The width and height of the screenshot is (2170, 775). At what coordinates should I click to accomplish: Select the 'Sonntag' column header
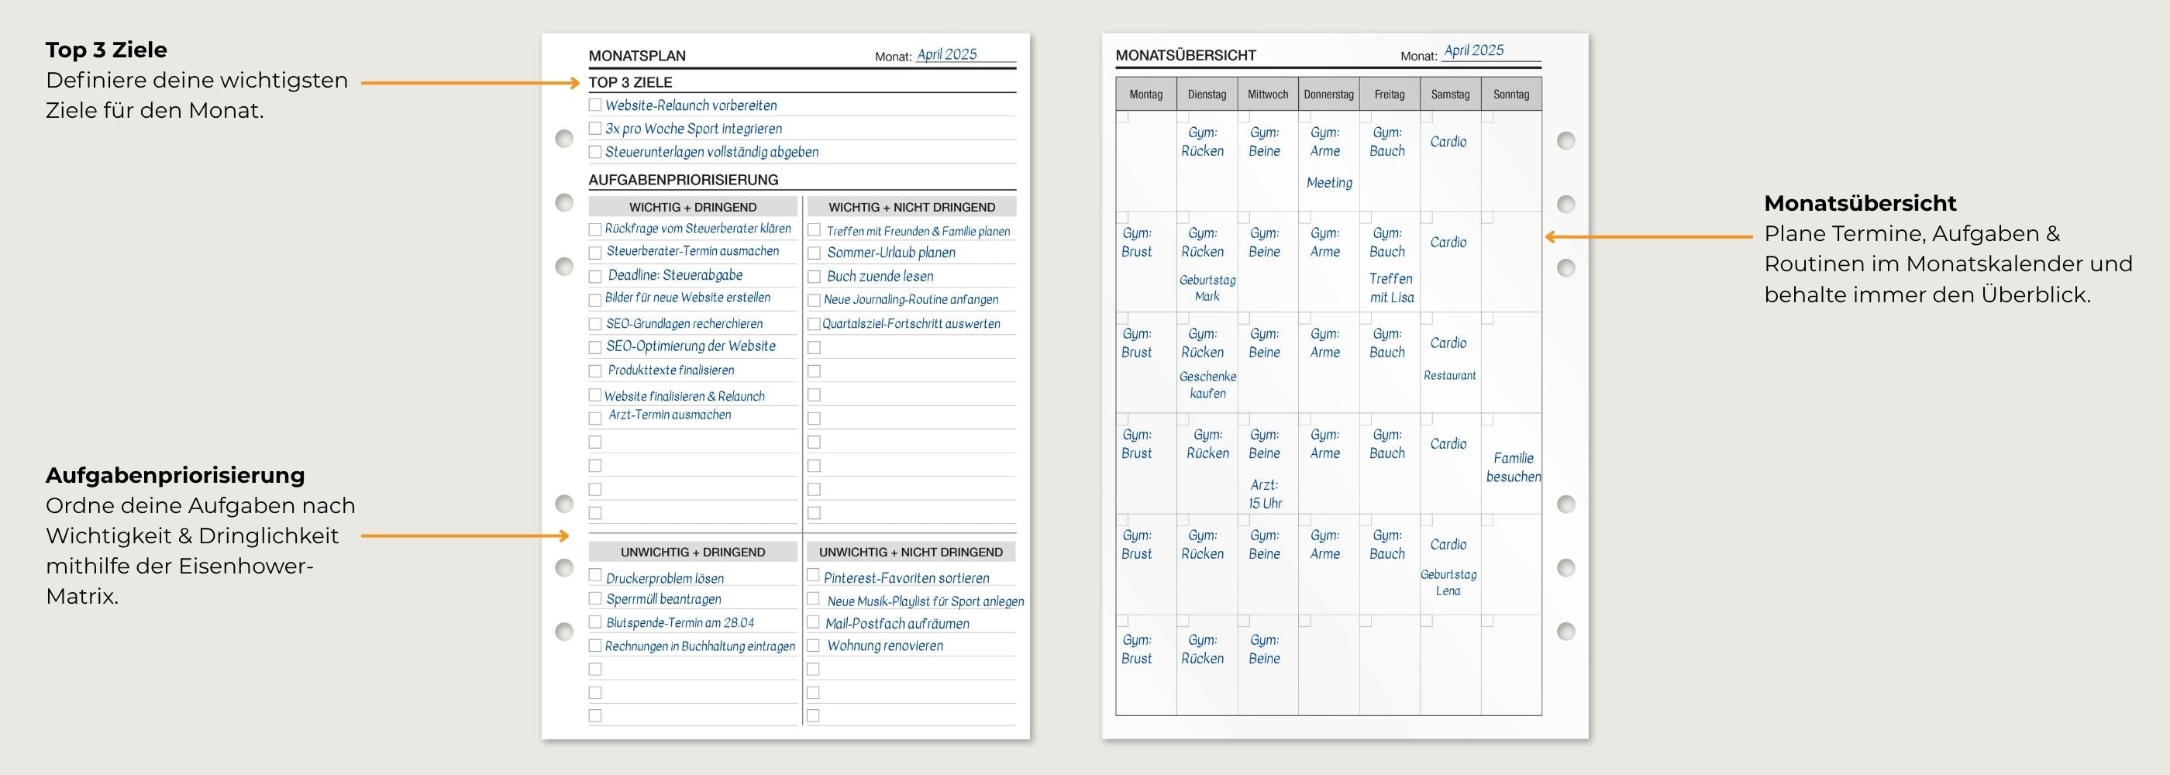pyautogui.click(x=1510, y=95)
